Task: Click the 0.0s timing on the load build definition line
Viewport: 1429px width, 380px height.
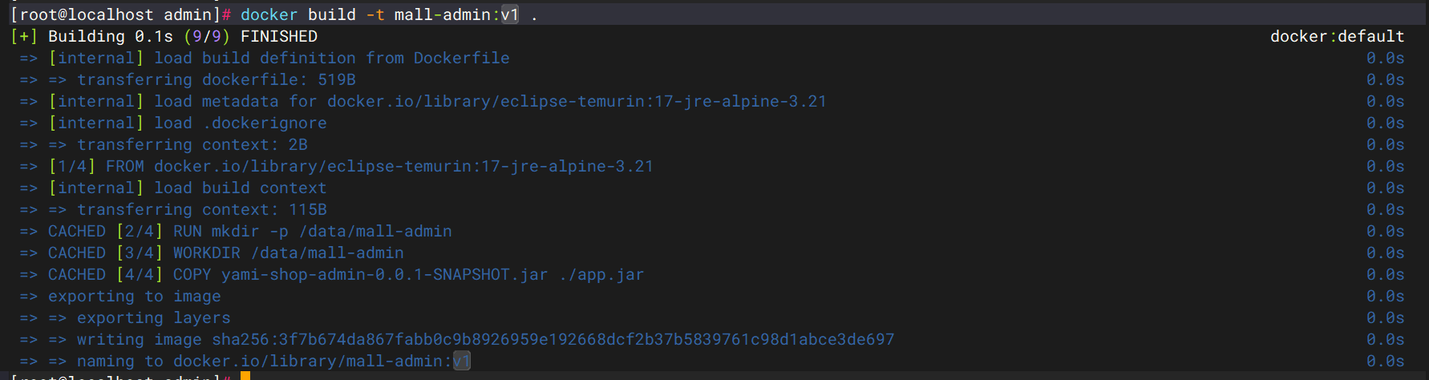Action: [1385, 58]
